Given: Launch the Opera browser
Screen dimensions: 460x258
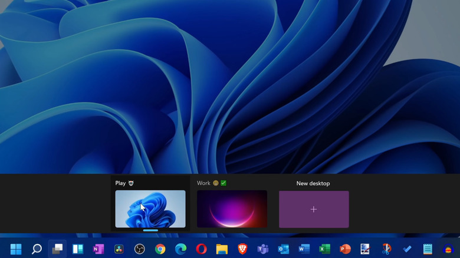Looking at the screenshot, I should pos(201,249).
